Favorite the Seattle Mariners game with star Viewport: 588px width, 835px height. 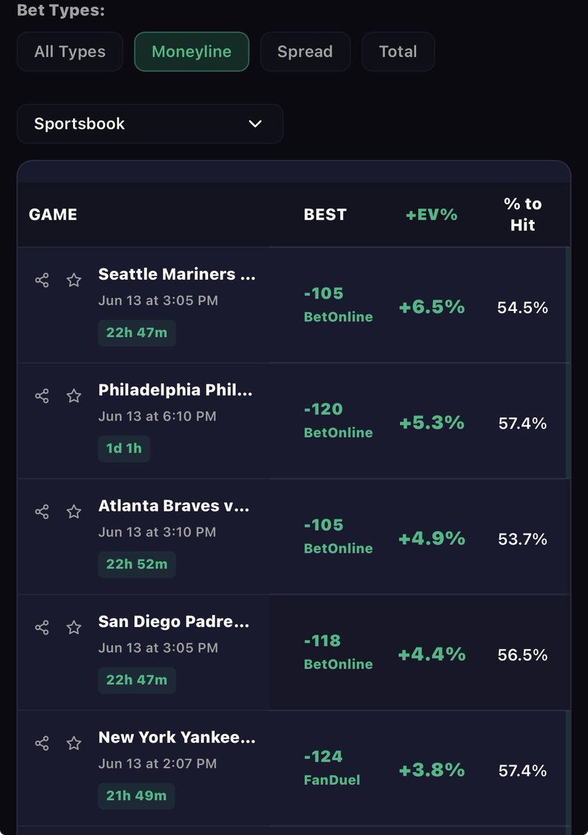(x=74, y=280)
